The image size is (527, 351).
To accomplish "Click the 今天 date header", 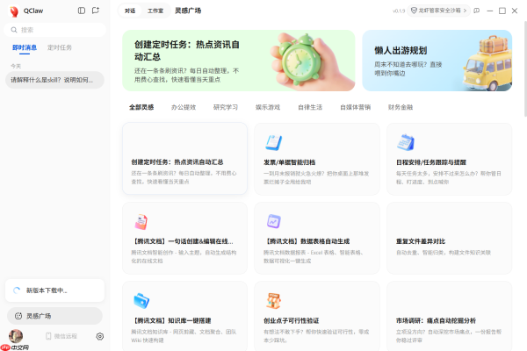I will click(x=16, y=66).
